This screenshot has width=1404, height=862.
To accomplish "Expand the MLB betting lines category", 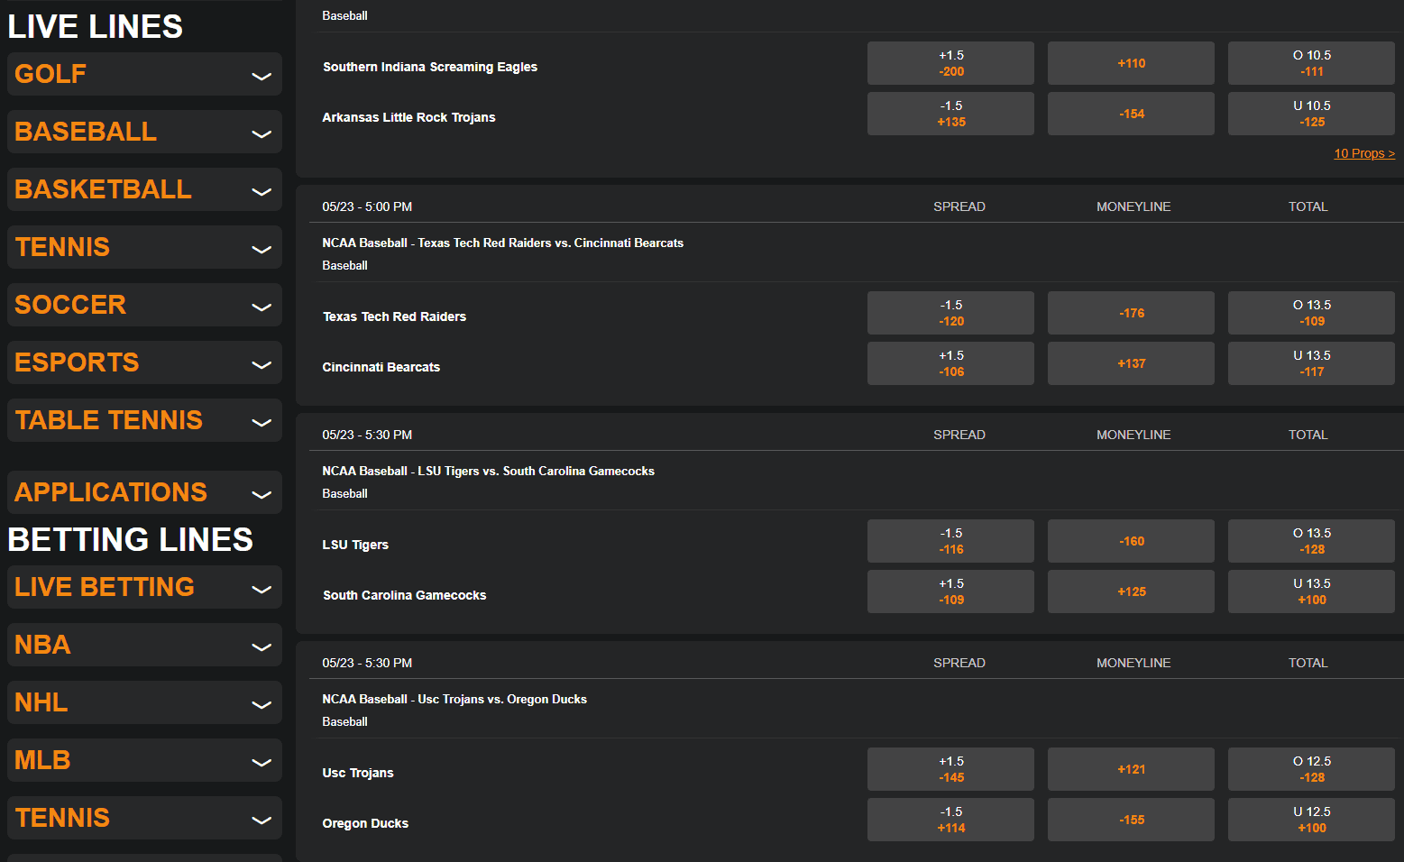I will click(143, 760).
